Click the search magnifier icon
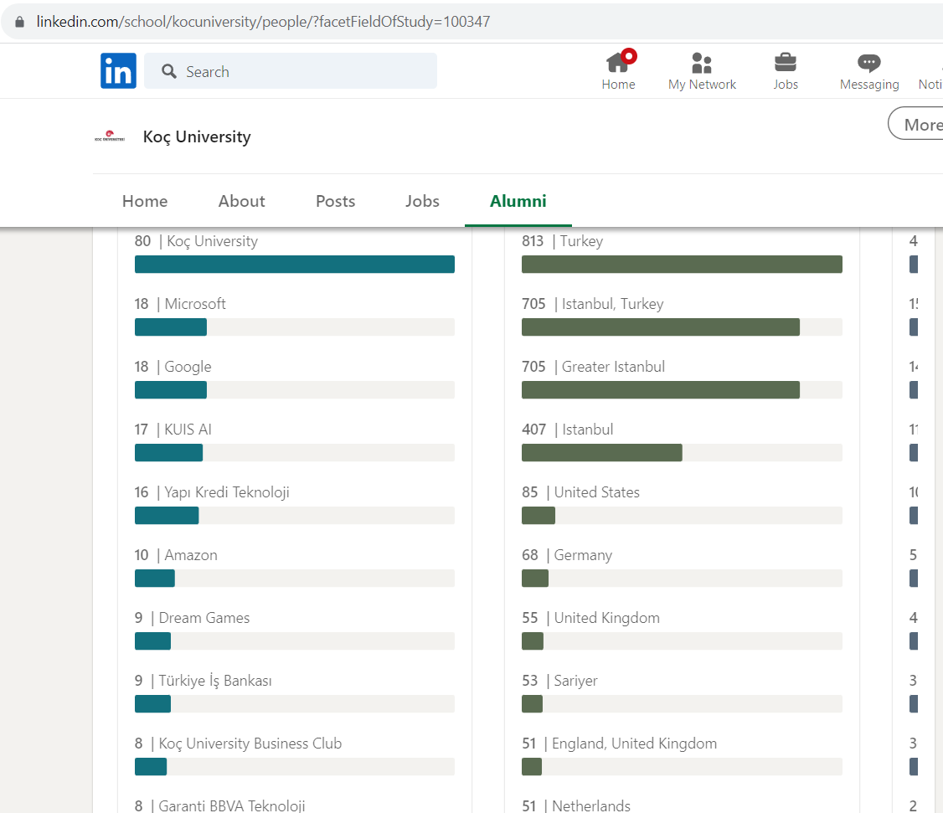Image resolution: width=943 pixels, height=813 pixels. pyautogui.click(x=169, y=72)
